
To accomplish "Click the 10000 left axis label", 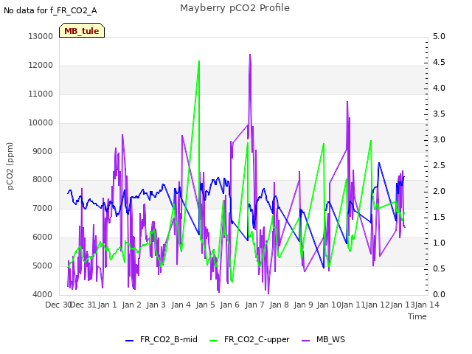I will 41,123.
